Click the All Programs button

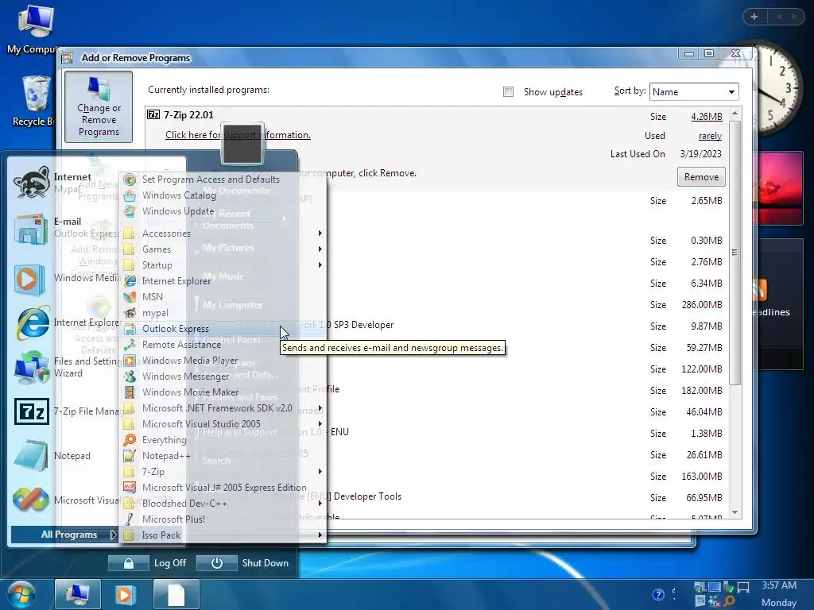pos(64,535)
